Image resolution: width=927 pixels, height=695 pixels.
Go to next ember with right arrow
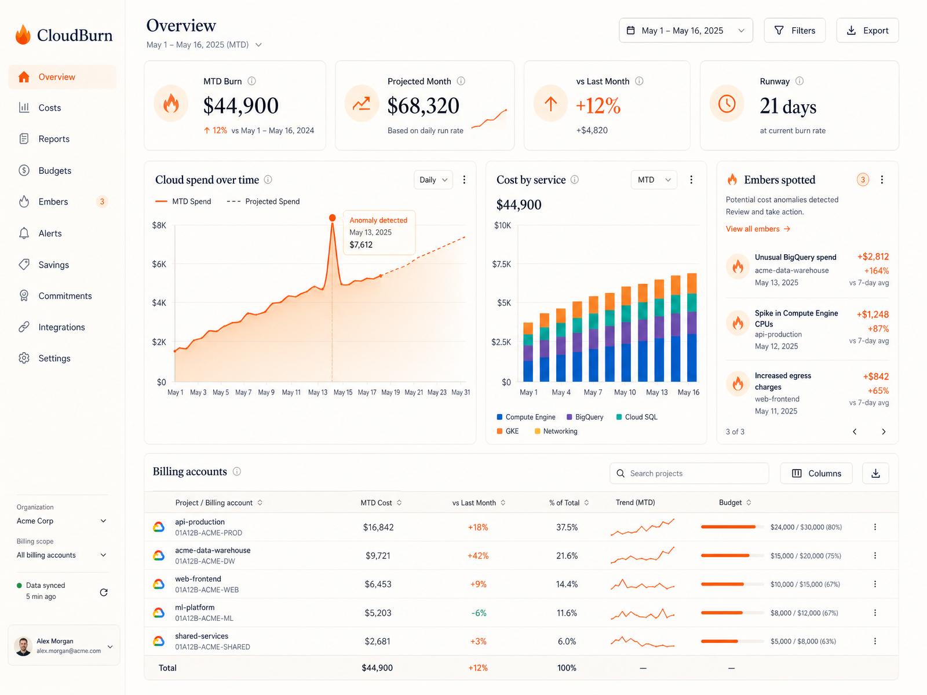click(x=884, y=431)
